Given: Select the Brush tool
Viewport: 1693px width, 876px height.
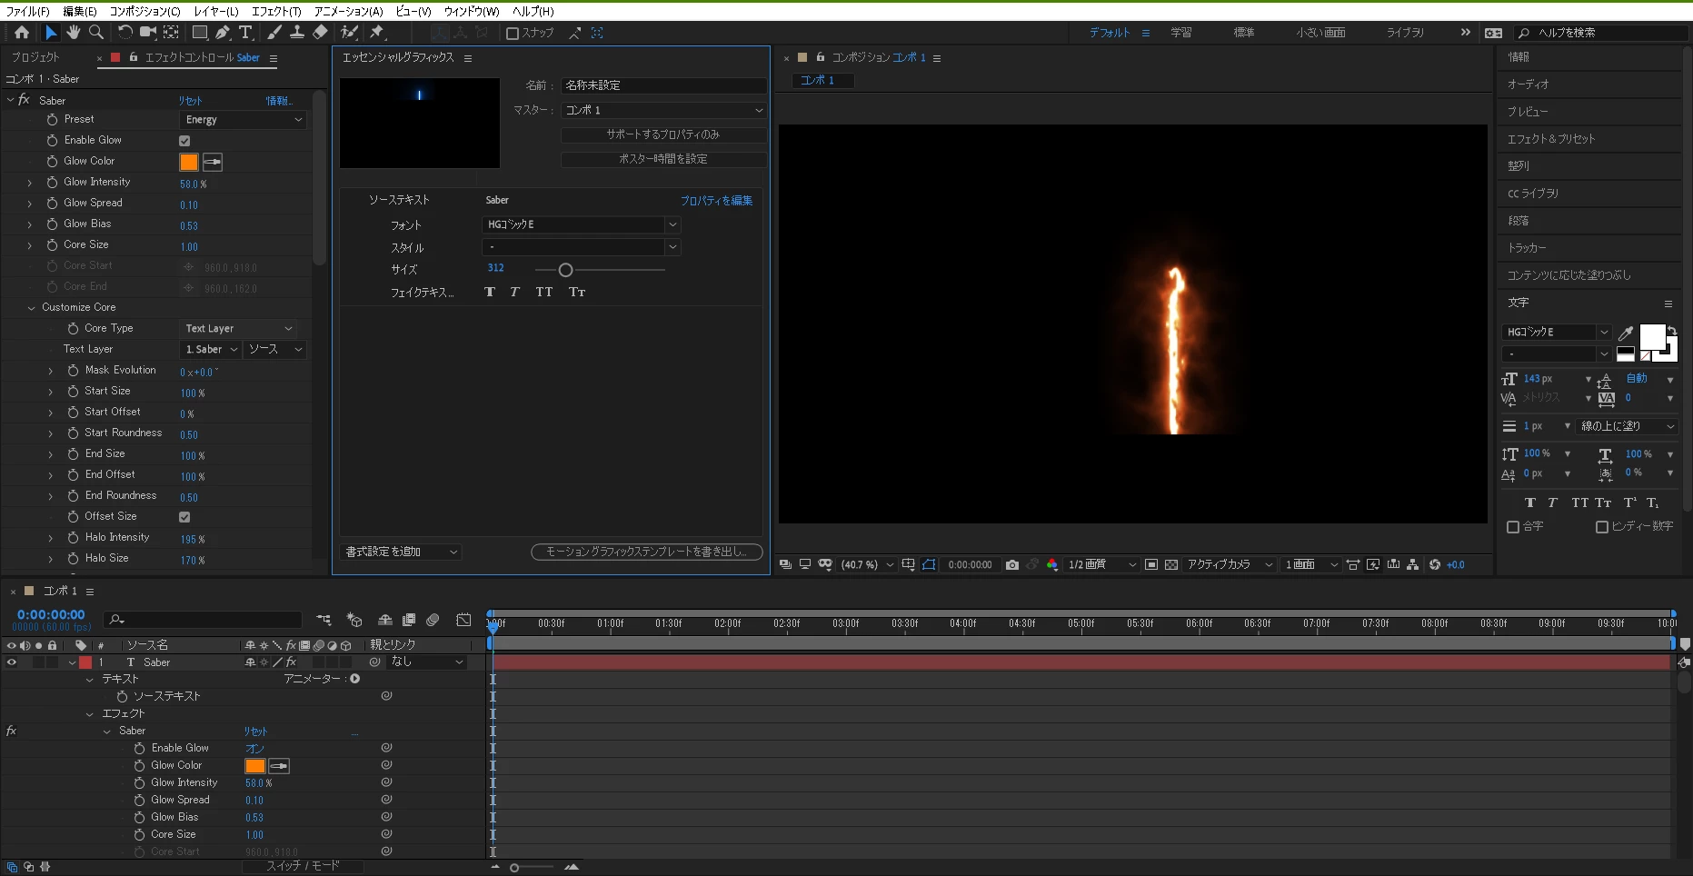Looking at the screenshot, I should [x=274, y=33].
